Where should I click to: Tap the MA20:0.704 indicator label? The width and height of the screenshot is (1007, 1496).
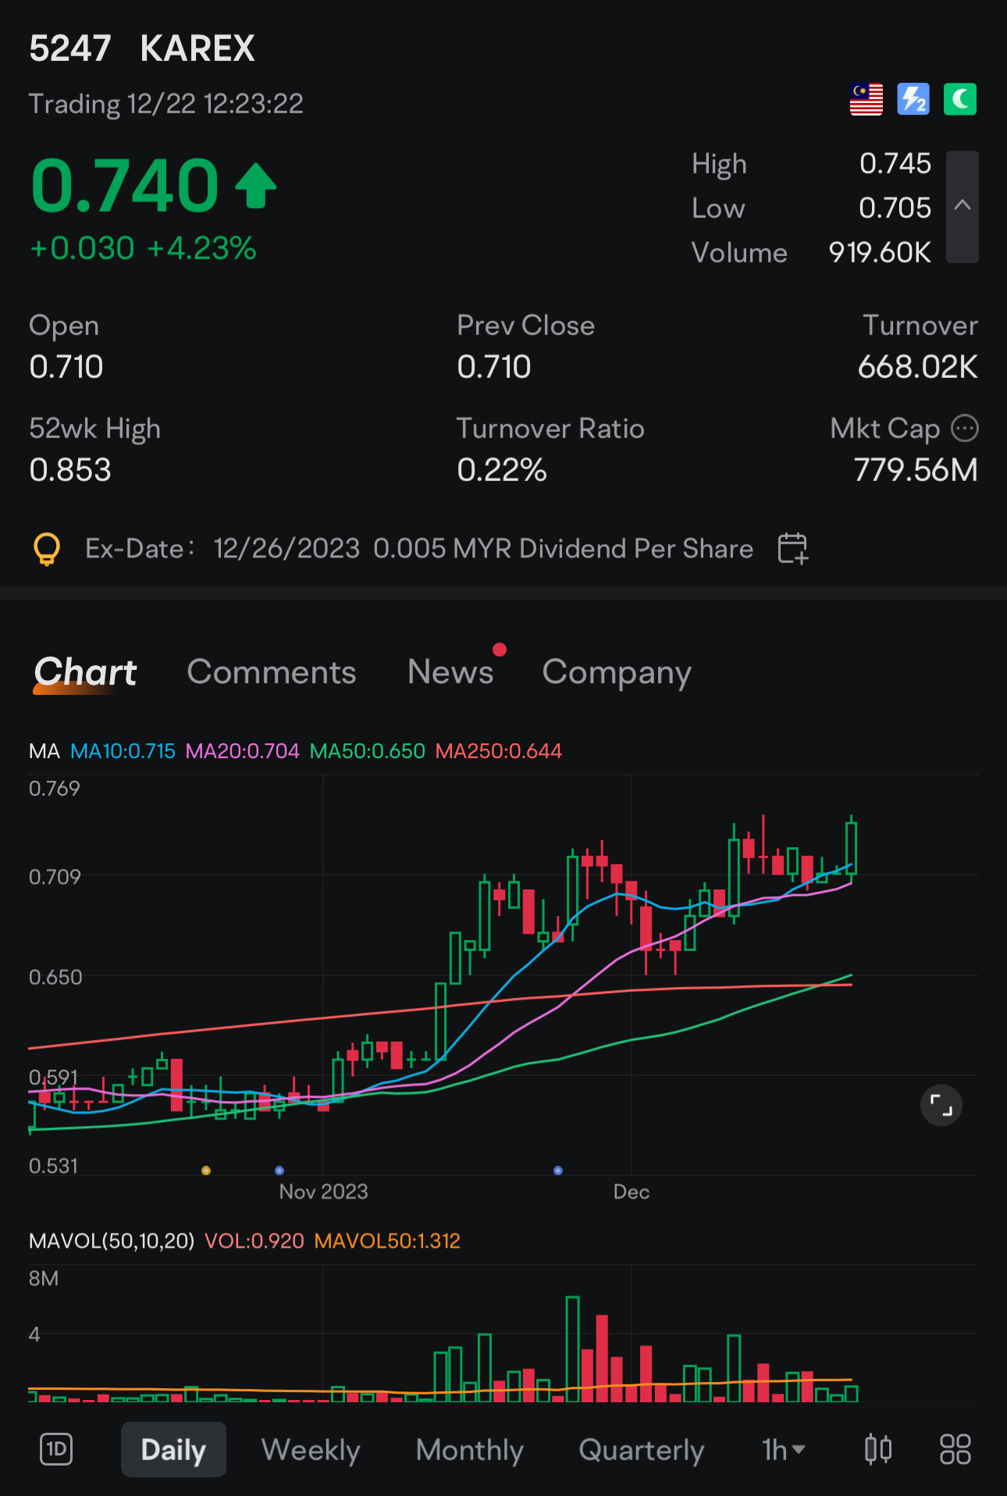click(242, 751)
